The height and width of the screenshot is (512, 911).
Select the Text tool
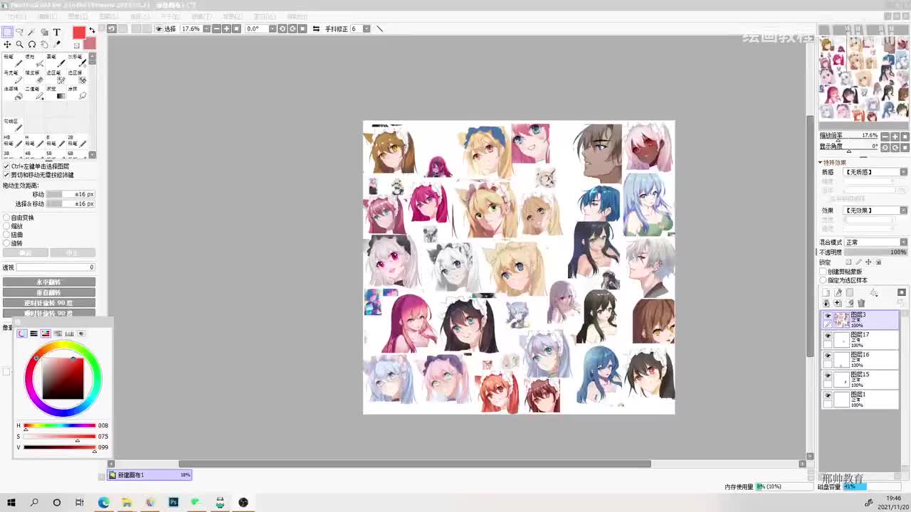57,32
